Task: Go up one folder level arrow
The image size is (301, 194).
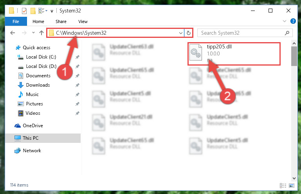Action: [41, 33]
